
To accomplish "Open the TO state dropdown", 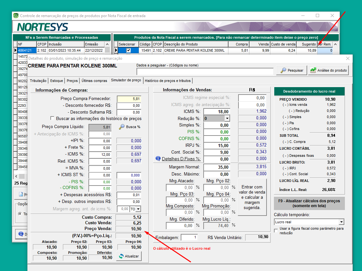I will 138,209.
